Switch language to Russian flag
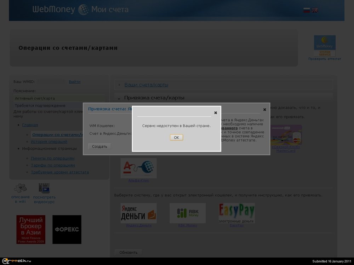 (307, 10)
